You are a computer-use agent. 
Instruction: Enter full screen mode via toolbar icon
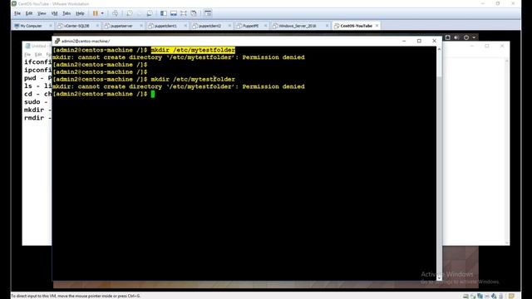[184, 13]
